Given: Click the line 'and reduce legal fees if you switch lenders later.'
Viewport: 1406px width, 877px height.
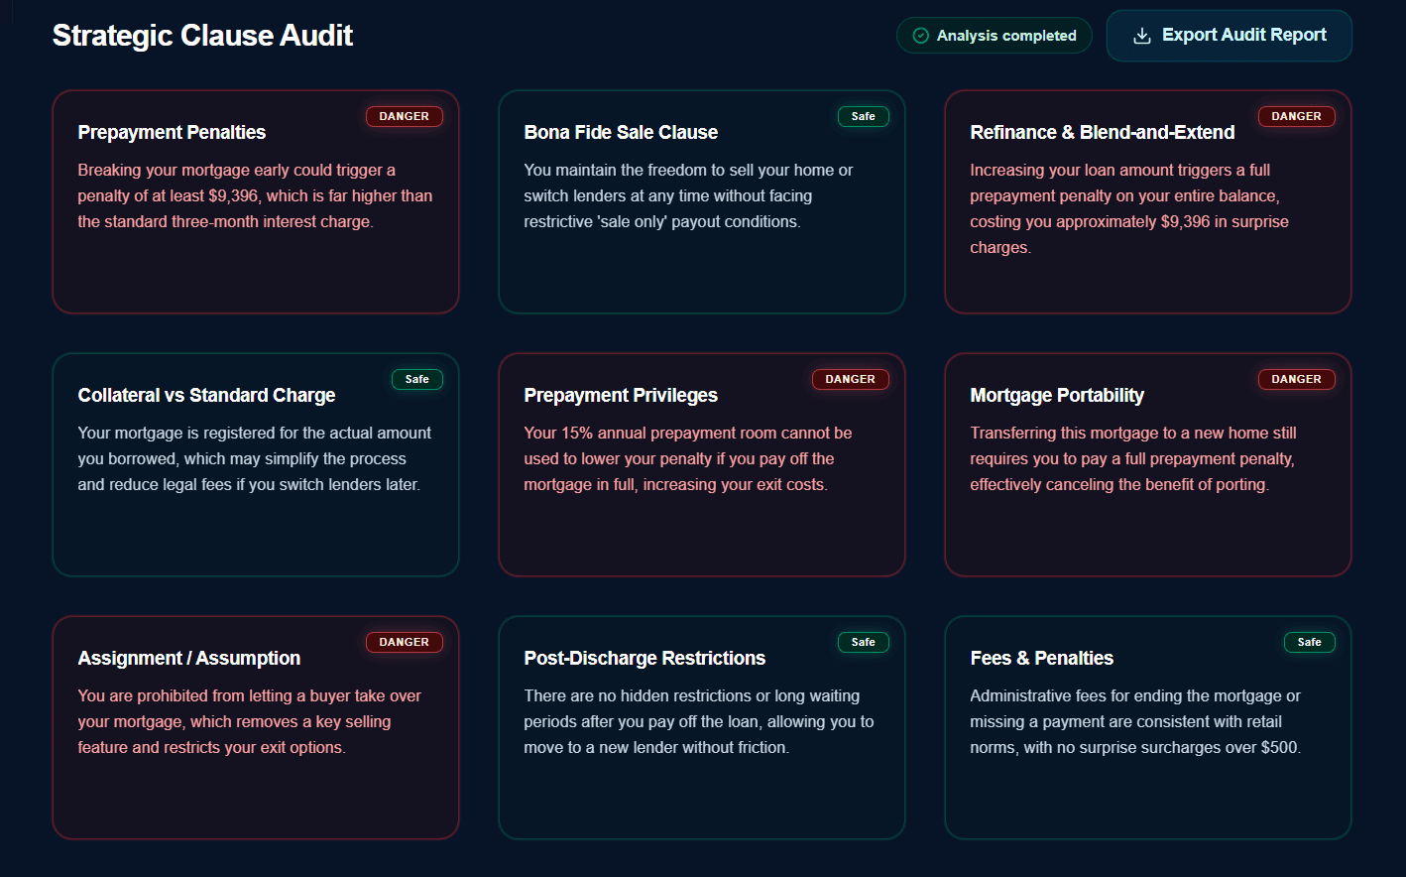Looking at the screenshot, I should coord(249,484).
